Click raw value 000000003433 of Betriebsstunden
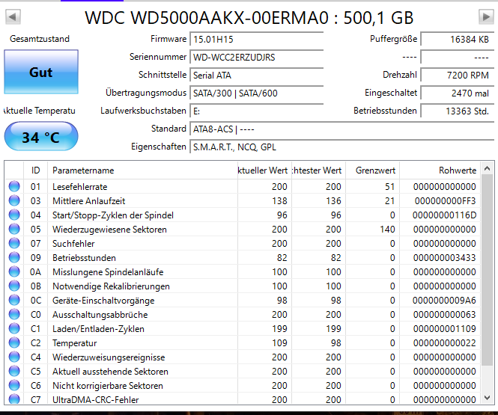The height and width of the screenshot is (415, 498). (x=444, y=258)
